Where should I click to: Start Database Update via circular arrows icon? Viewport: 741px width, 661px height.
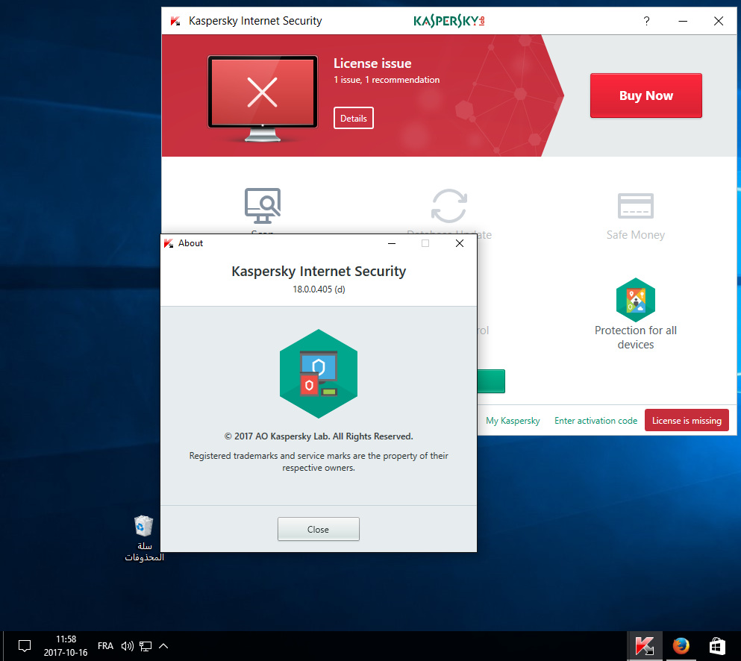pyautogui.click(x=449, y=205)
